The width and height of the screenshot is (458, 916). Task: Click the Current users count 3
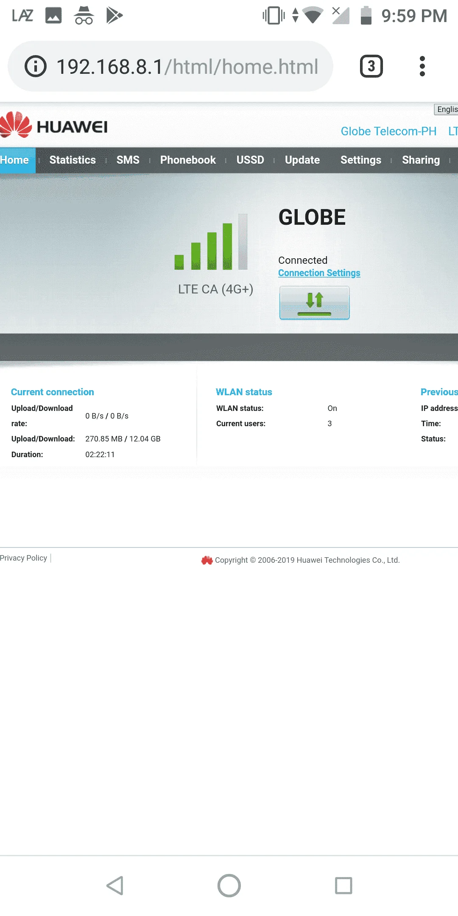click(x=330, y=424)
